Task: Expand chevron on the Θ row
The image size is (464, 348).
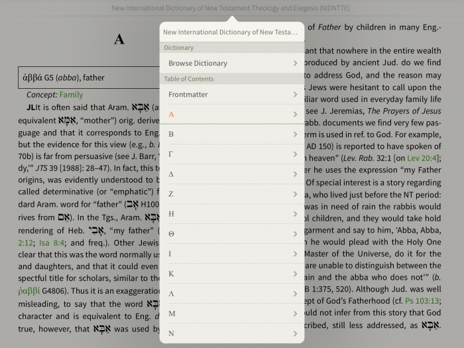Action: (295, 234)
